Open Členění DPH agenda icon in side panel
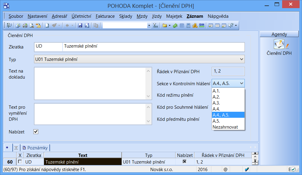Screen dimensions: 302x175 279,45
